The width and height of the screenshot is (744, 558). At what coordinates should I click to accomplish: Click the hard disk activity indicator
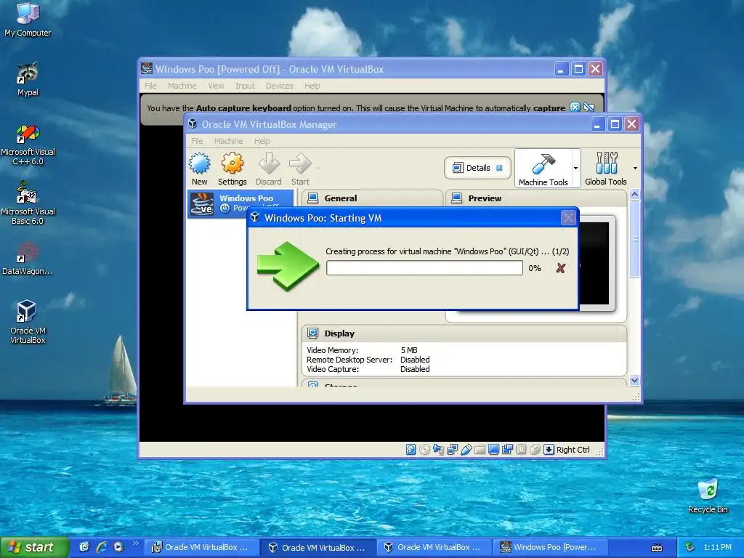coord(411,449)
